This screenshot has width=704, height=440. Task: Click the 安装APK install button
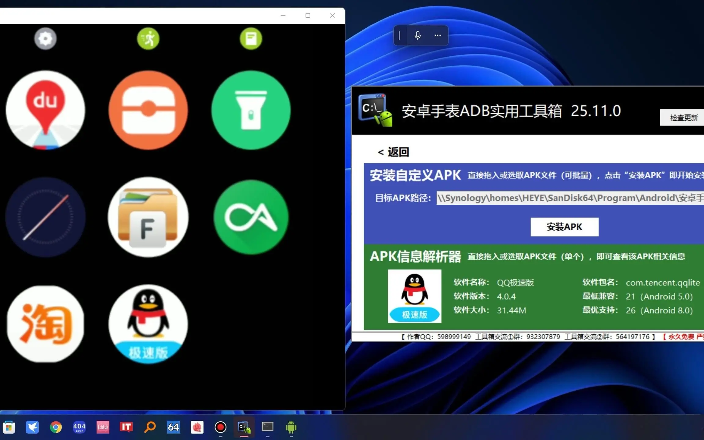pos(564,227)
